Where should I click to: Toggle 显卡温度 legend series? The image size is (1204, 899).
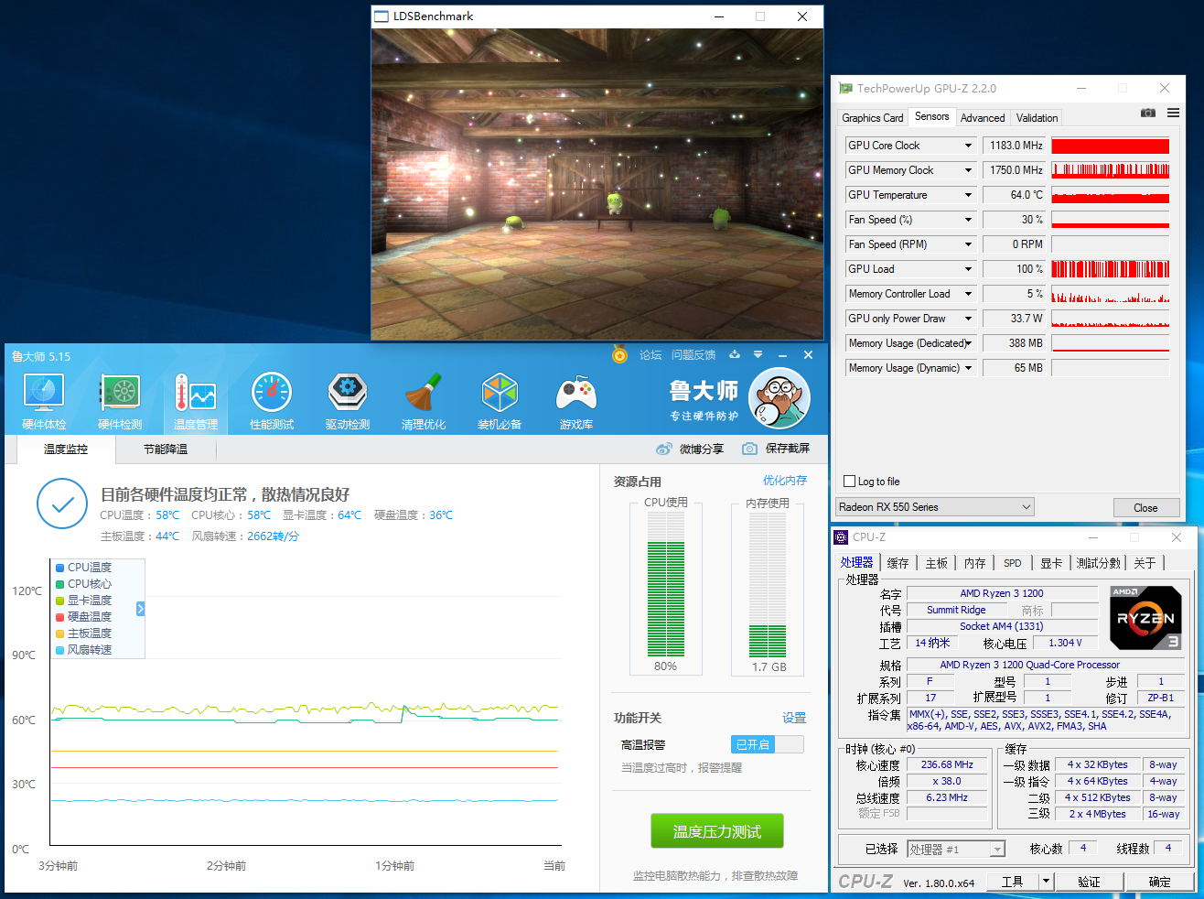pyautogui.click(x=83, y=601)
